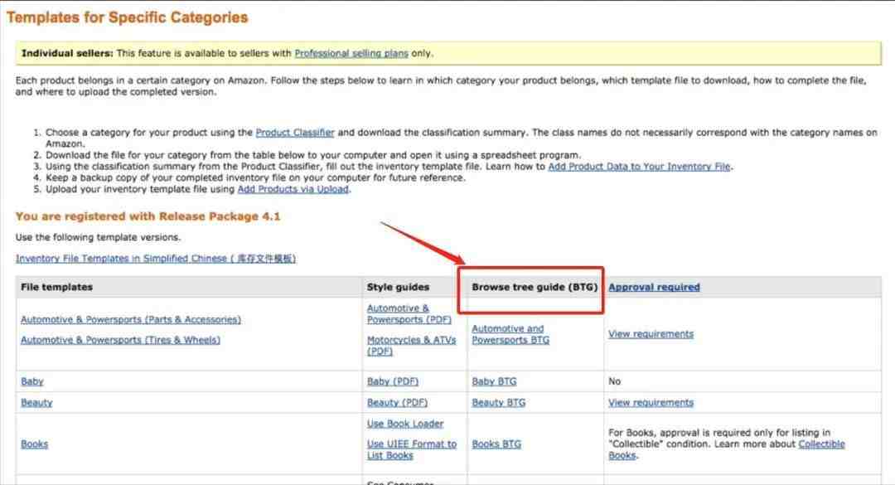Open Automotive & Powersports (Parts & Accessories) template
The height and width of the screenshot is (485, 895).
point(131,320)
